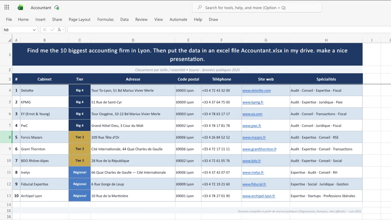Select cell '51 Rue de Saint-Cyr'

[133, 102]
